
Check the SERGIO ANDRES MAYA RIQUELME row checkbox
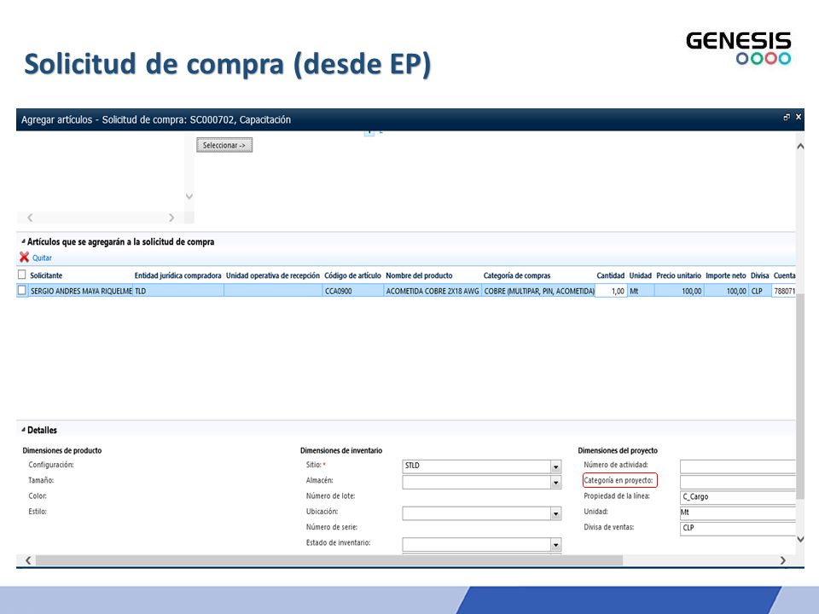(x=22, y=290)
